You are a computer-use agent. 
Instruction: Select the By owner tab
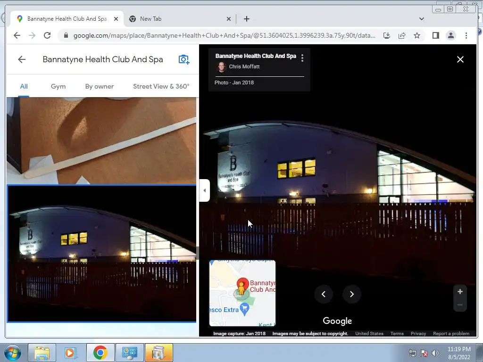tap(100, 87)
